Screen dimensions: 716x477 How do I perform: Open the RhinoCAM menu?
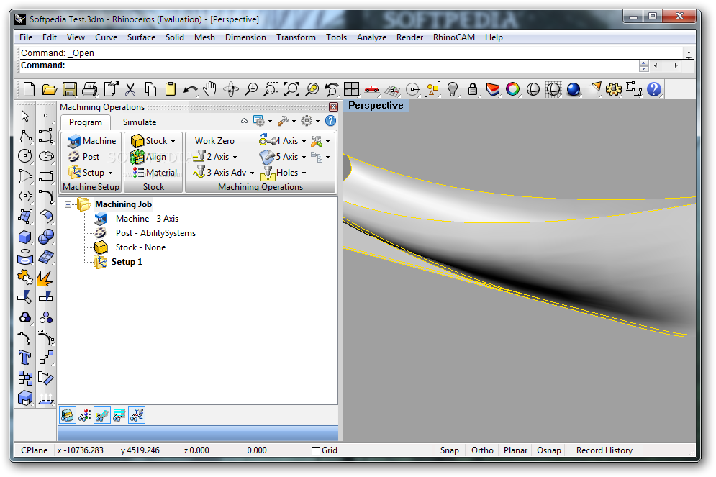click(x=454, y=37)
